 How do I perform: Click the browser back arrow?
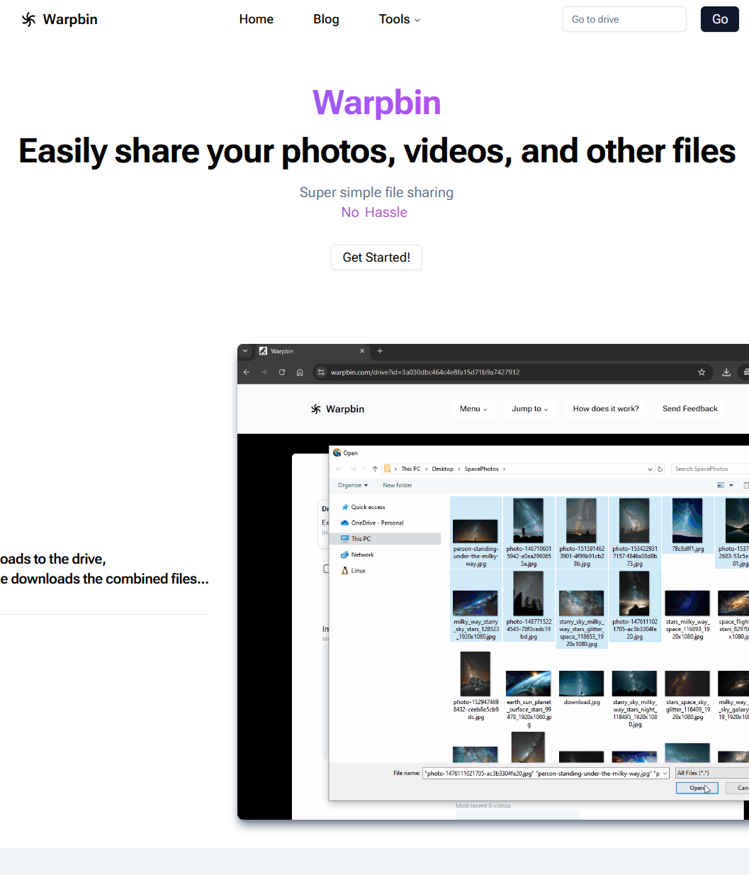pos(246,372)
